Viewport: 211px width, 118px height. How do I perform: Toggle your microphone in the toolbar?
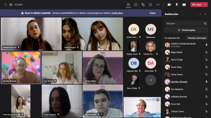[177, 4]
